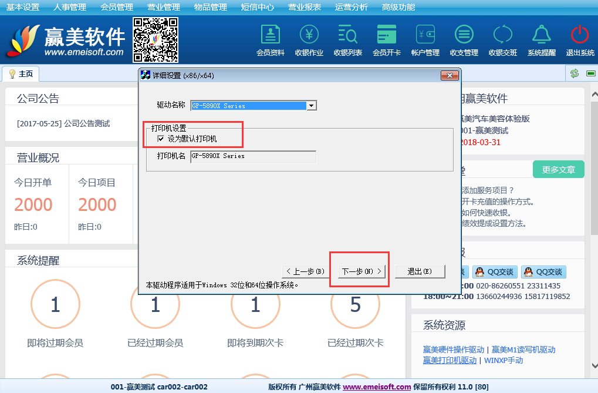Uncheck the 设为默认打印机 checkbox
598x393 pixels.
pyautogui.click(x=160, y=139)
